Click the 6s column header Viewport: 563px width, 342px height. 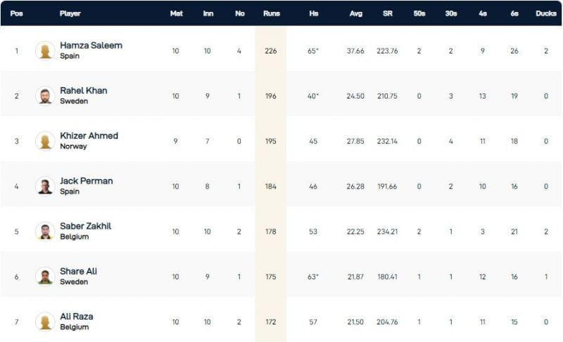(514, 13)
